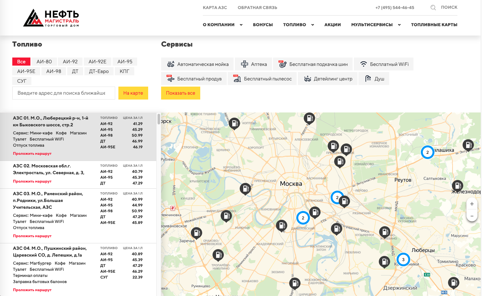Viewport: 482px width, 296px height.
Task: Click the free air blow icon
Action: [170, 79]
